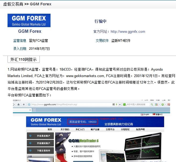Click the 冒充FCA监管 regulation info text
This screenshot has width=176, height=162.
(38, 41)
